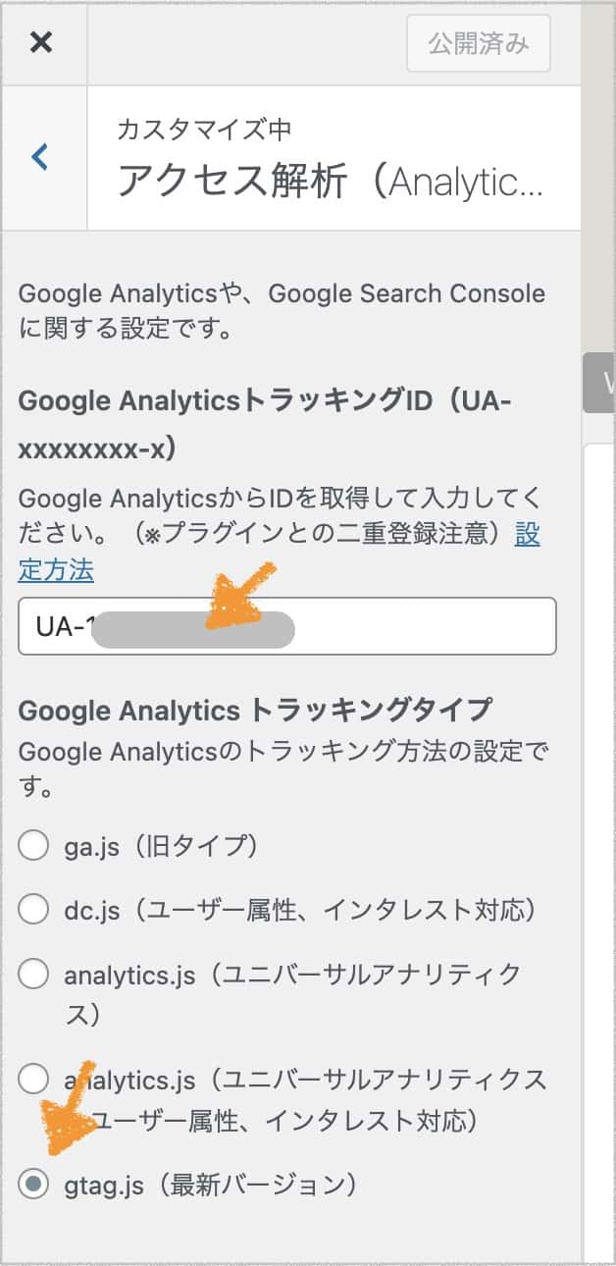Screen dimensions: 616x1266
Task: Click the dc.js user attributes label text
Action: [294, 911]
